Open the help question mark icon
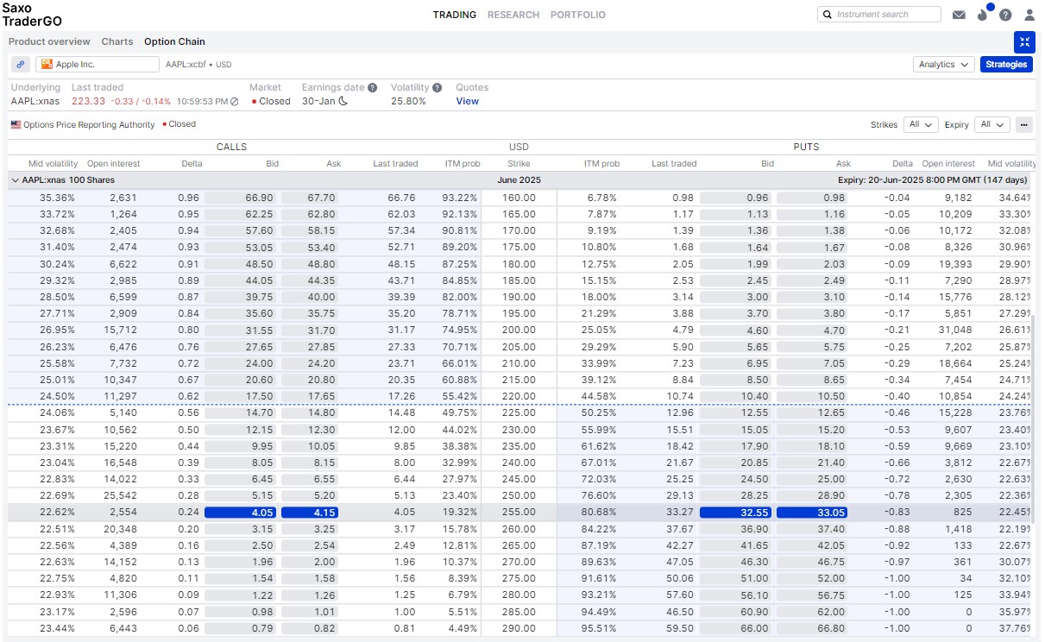 click(1005, 15)
